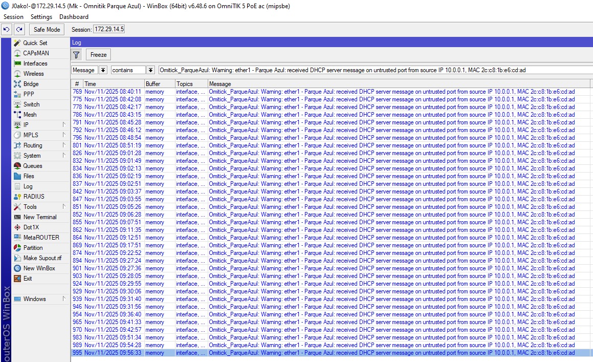Click the filter text input field
This screenshot has width=593, height=362.
pyautogui.click(x=374, y=70)
